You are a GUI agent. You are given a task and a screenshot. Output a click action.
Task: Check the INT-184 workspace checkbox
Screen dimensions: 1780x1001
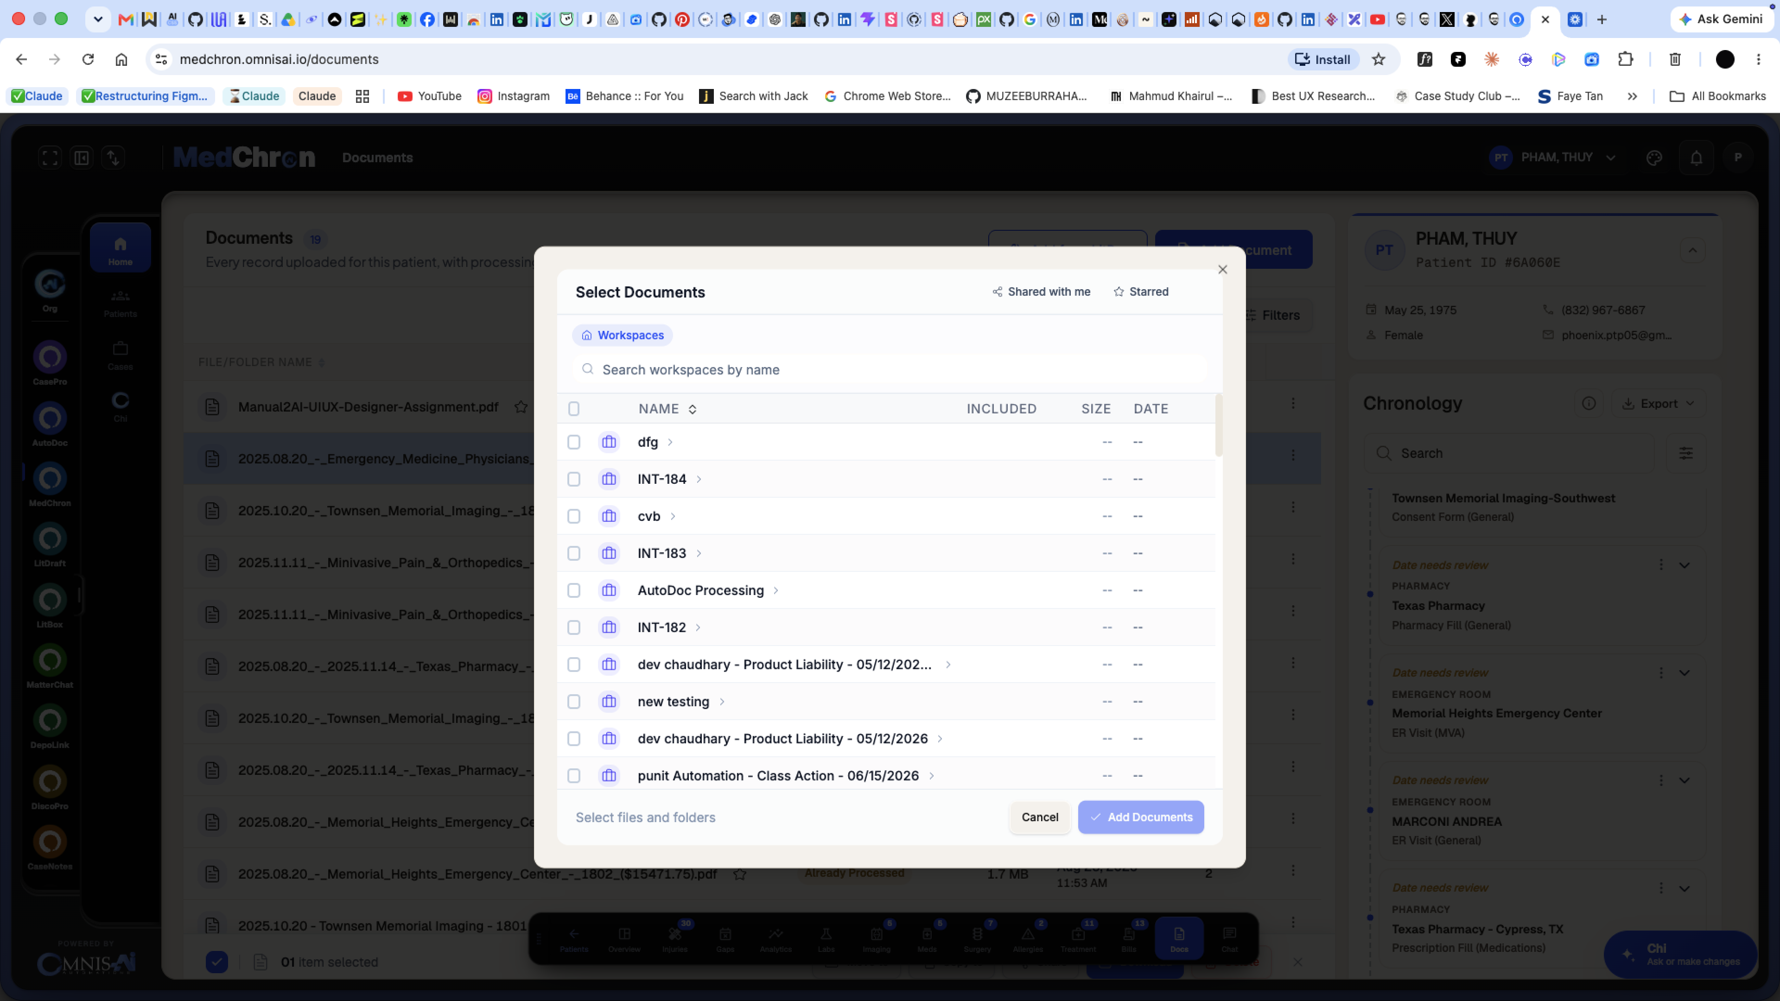573,480
